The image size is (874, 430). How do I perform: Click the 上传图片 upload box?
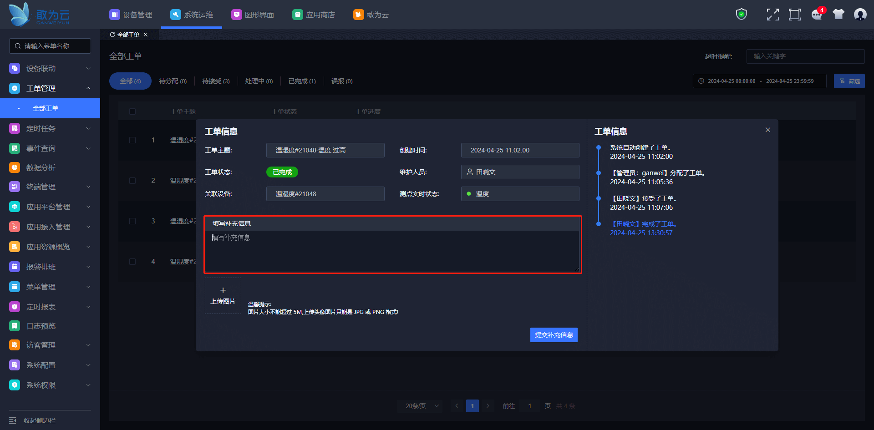[223, 296]
